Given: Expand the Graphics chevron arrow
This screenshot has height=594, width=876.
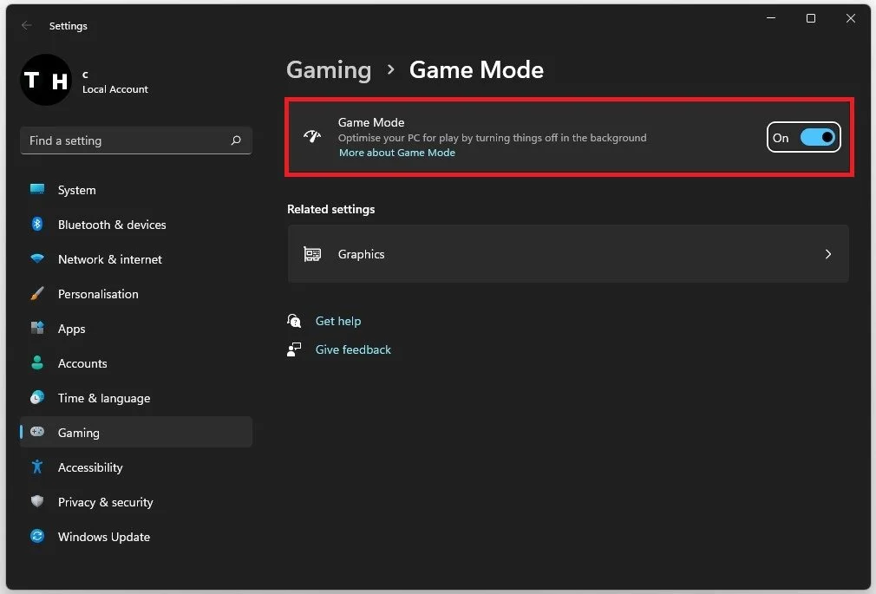Looking at the screenshot, I should (x=828, y=254).
